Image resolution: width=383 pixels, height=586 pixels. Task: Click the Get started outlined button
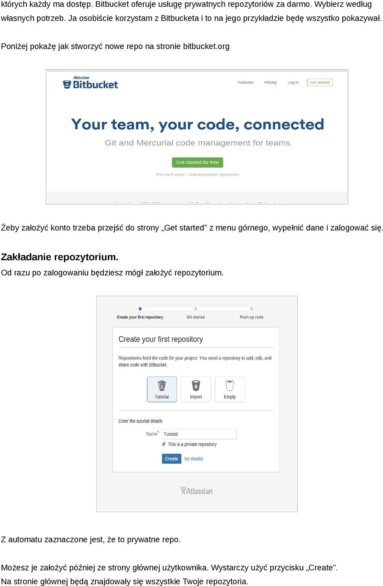(x=320, y=83)
